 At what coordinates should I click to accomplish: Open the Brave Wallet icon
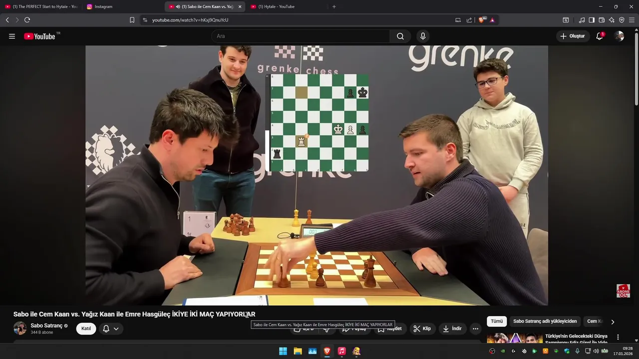(x=602, y=20)
